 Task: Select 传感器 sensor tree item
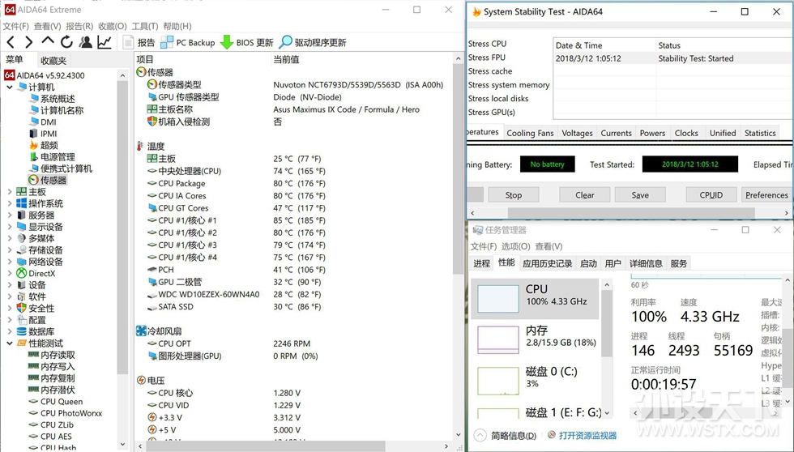[x=48, y=180]
